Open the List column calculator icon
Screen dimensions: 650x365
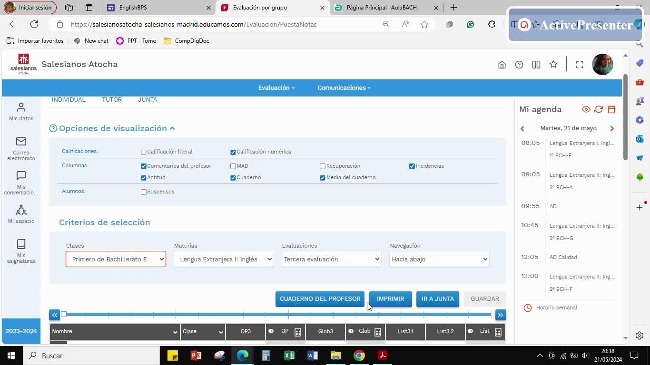498,332
